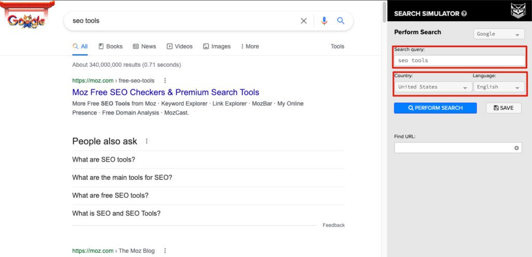
Task: Click the About 340,000,000 results text
Action: pos(127,65)
